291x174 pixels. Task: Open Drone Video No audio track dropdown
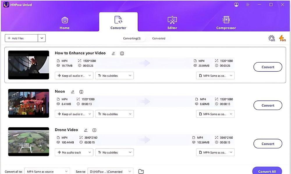[x=74, y=152]
